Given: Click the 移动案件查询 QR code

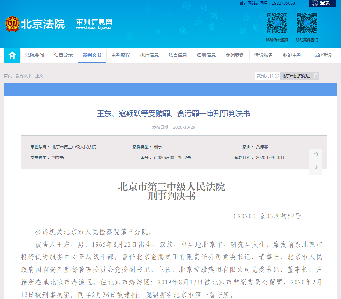Looking at the screenshot, I should tap(307, 23).
